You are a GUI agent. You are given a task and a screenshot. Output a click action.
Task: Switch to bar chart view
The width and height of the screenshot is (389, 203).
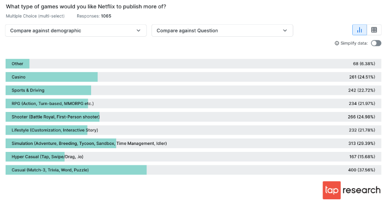tap(359, 30)
